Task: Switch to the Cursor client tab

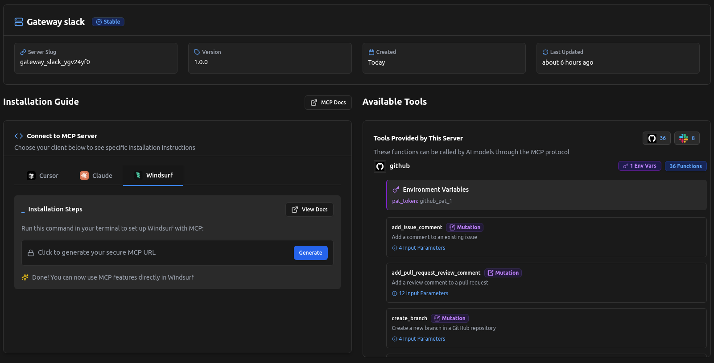Action: (43, 176)
